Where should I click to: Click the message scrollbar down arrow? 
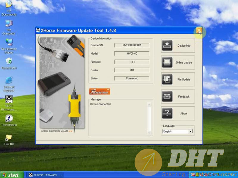(x=149, y=133)
